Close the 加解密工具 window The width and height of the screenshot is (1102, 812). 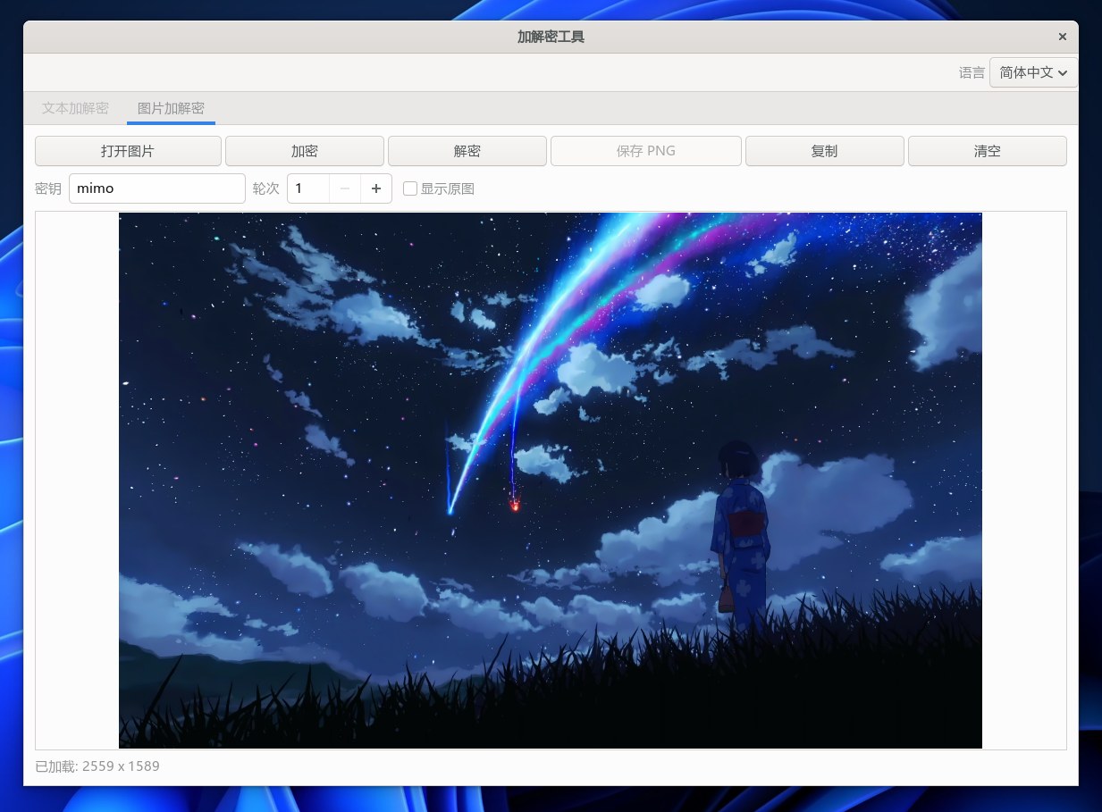[1062, 37]
